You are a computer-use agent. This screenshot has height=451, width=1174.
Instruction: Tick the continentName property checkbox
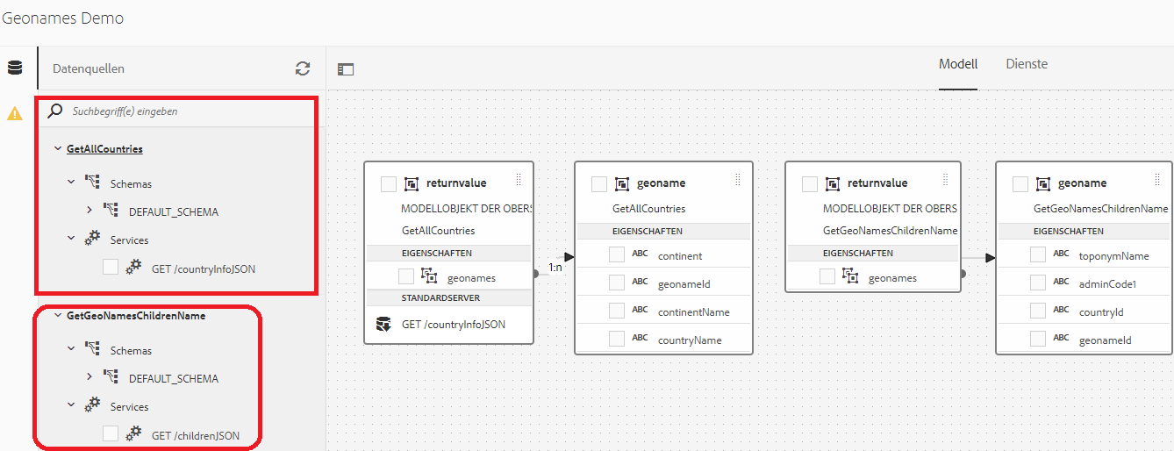point(617,311)
